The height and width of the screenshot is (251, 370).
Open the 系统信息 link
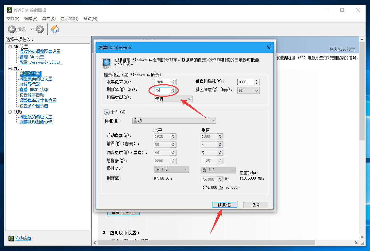pos(23,238)
